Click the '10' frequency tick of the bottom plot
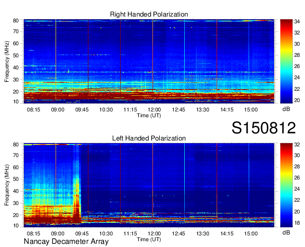The image size is (305, 247). 16,226
